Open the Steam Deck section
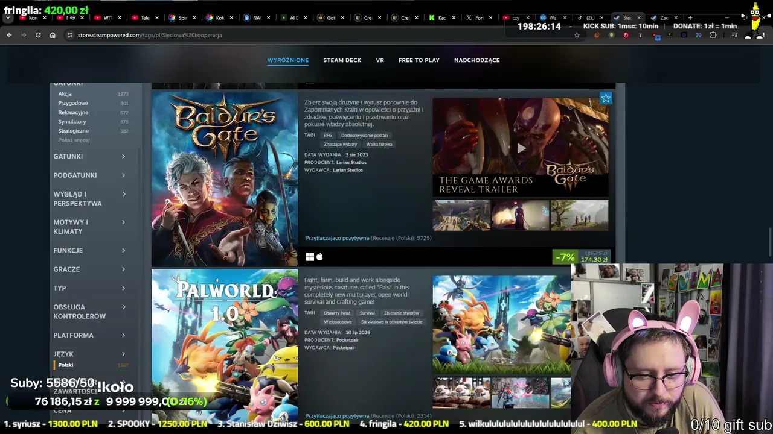 click(x=342, y=60)
